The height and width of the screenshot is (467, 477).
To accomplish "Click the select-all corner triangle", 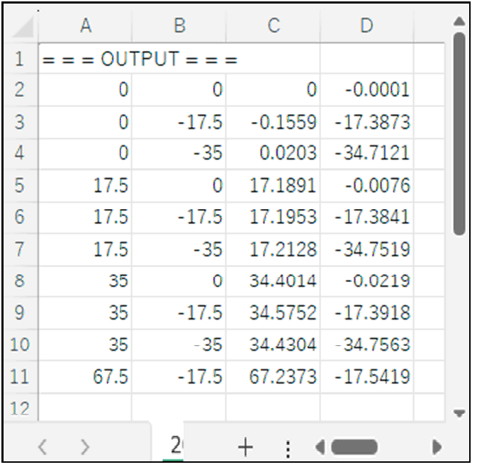I will tap(22, 27).
